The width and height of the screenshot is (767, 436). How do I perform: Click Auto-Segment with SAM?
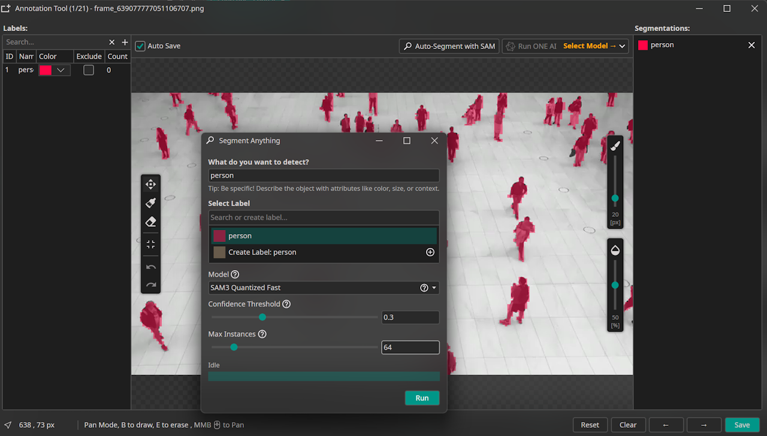coord(448,46)
